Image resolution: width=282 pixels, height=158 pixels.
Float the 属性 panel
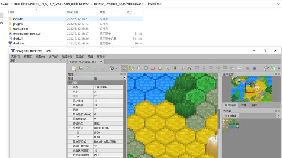pos(121,74)
